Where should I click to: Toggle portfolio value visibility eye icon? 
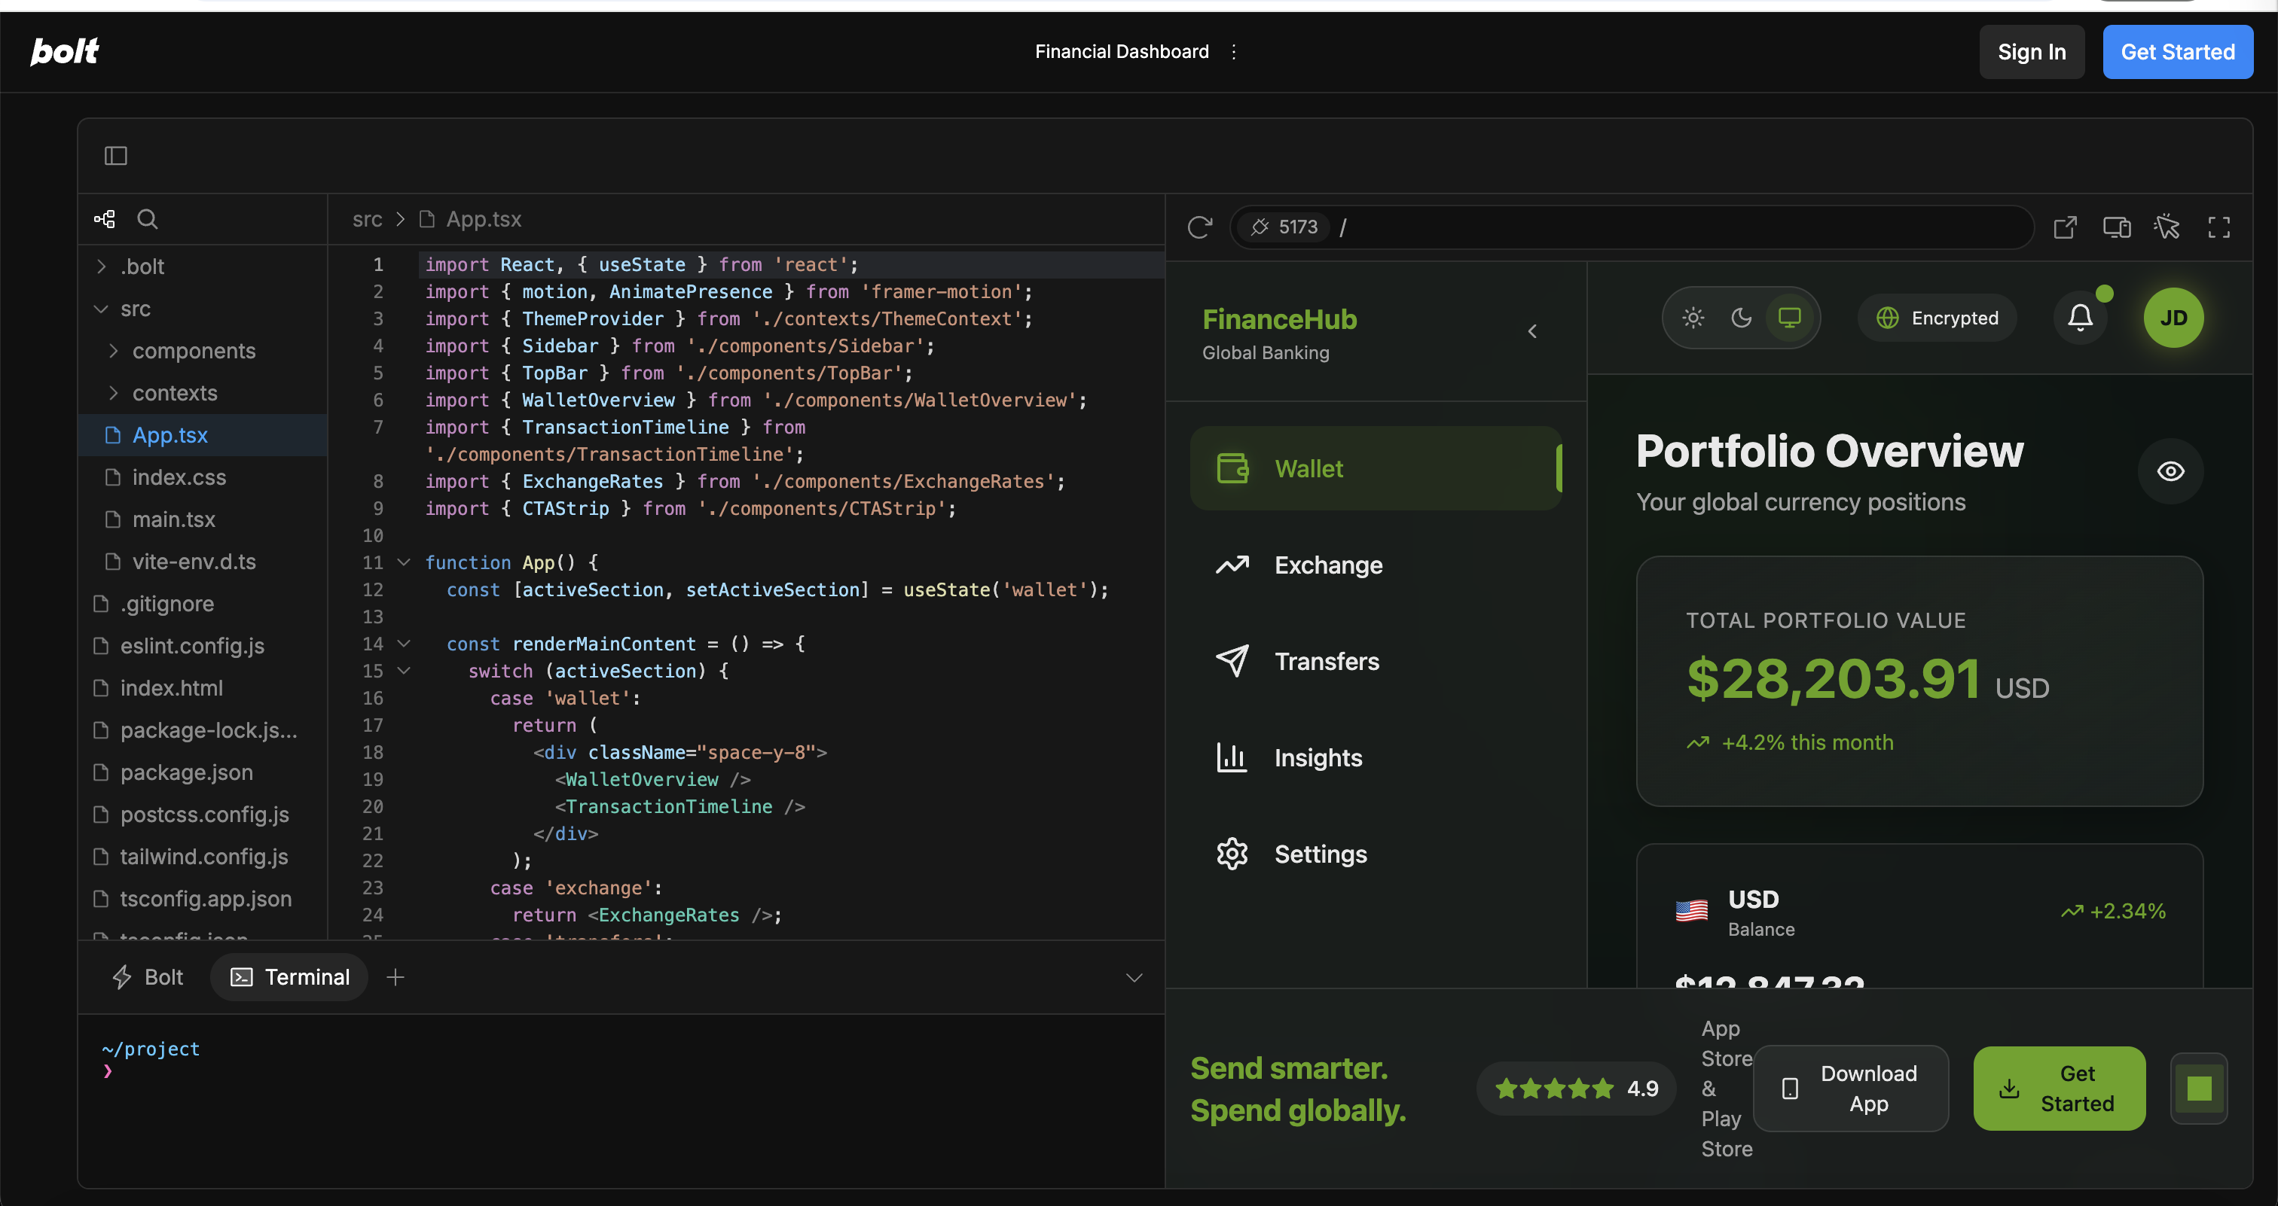point(2170,471)
